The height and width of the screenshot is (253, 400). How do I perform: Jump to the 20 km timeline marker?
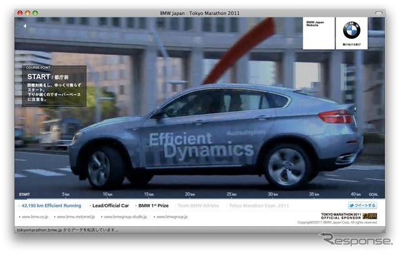point(190,194)
